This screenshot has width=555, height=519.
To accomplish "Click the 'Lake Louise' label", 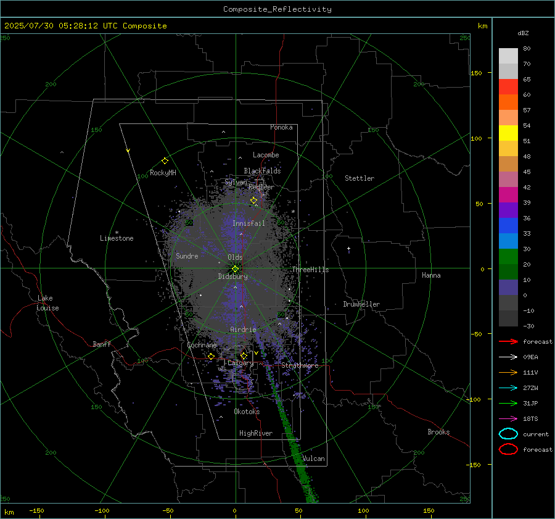I will [x=47, y=303].
